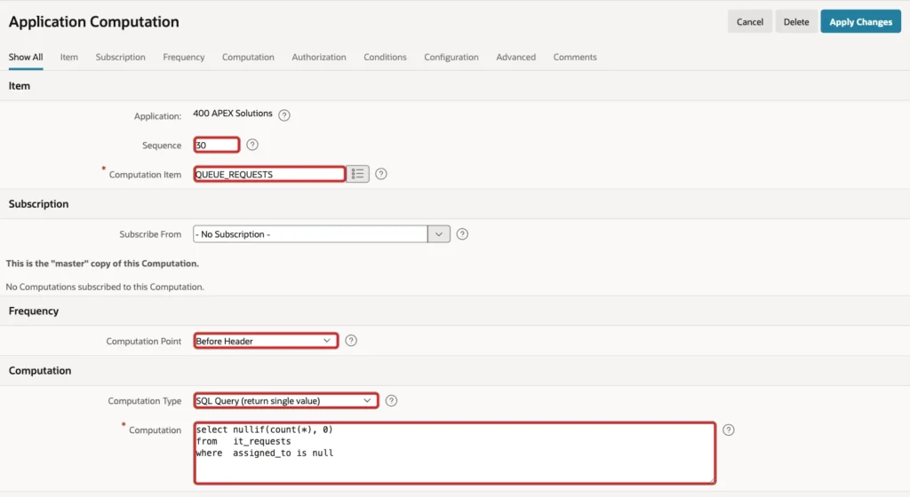Viewport: 910px width, 497px height.
Task: Switch to the Item tab
Action: (69, 58)
